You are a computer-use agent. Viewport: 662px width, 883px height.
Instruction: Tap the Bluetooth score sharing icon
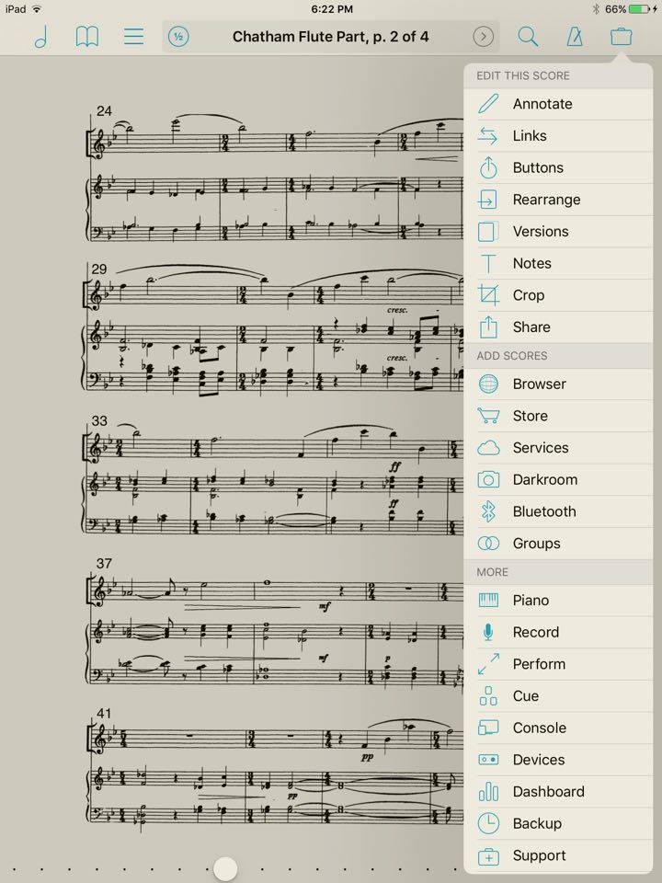487,511
